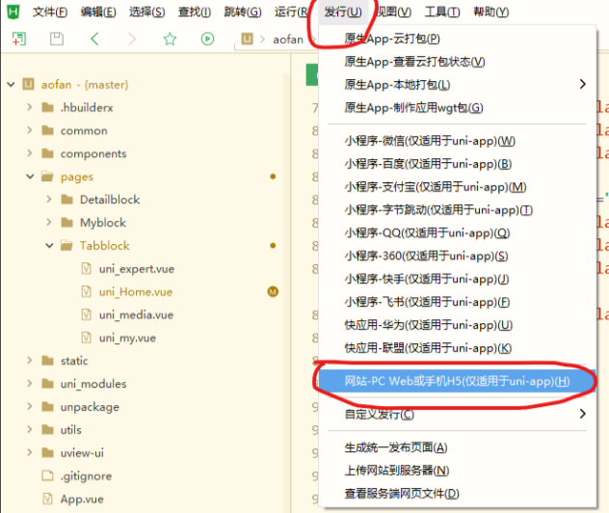The image size is (609, 513).
Task: Open 原生App-本地打包(L) submenu
Action: point(457,84)
